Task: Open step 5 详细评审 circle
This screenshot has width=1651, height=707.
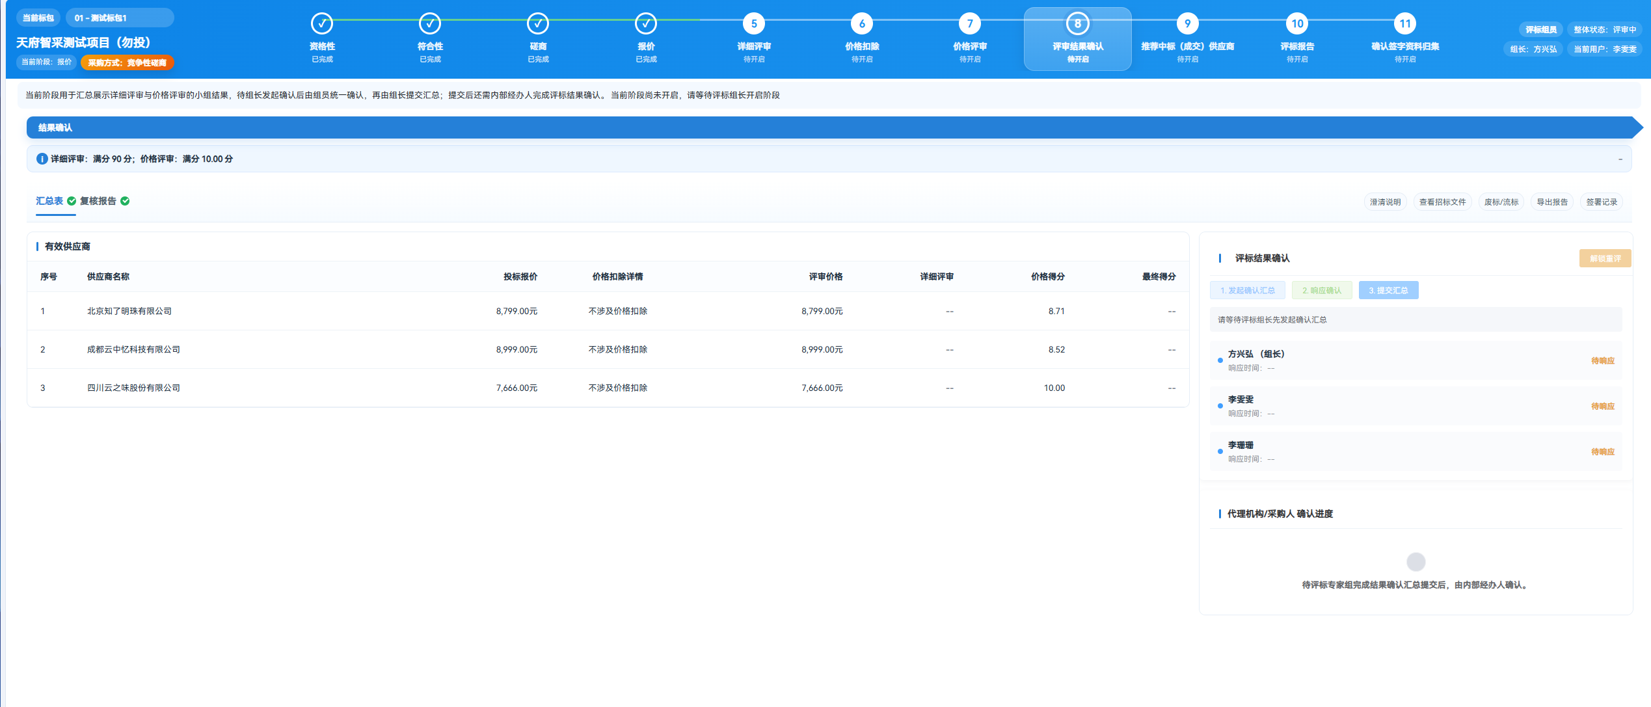Action: pyautogui.click(x=754, y=24)
